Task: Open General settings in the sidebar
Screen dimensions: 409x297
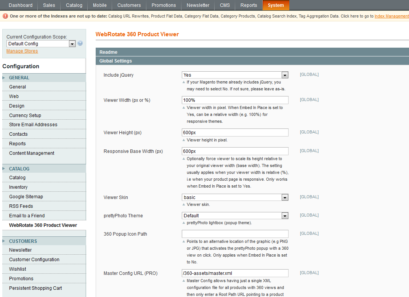Action: (x=44, y=87)
